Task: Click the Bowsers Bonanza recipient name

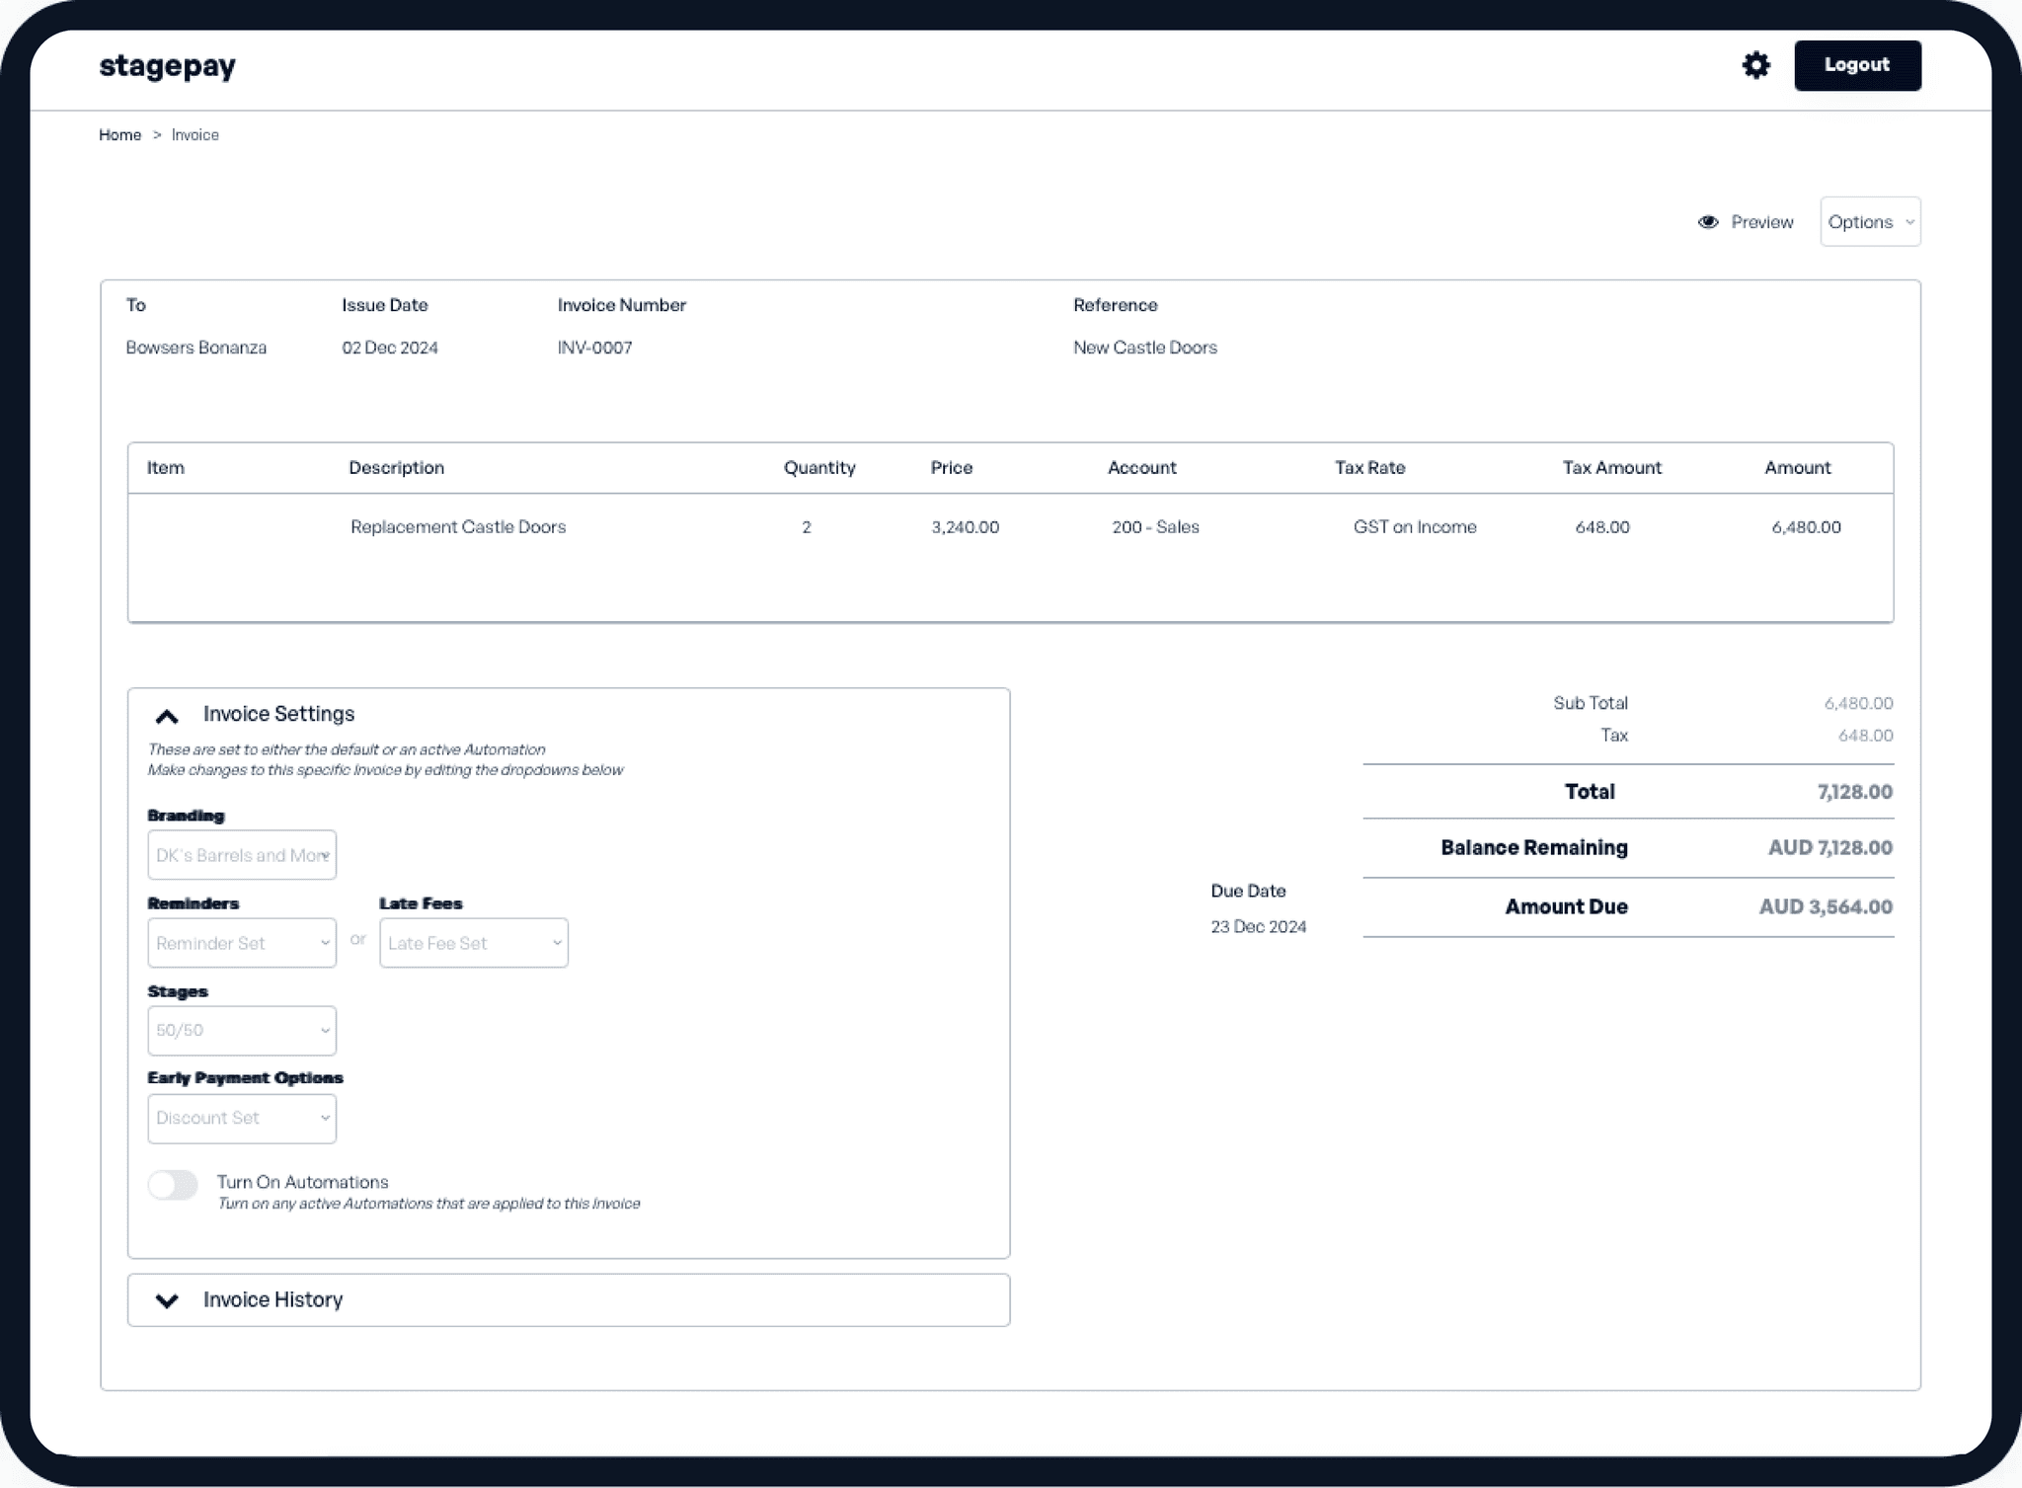Action: pos(196,348)
